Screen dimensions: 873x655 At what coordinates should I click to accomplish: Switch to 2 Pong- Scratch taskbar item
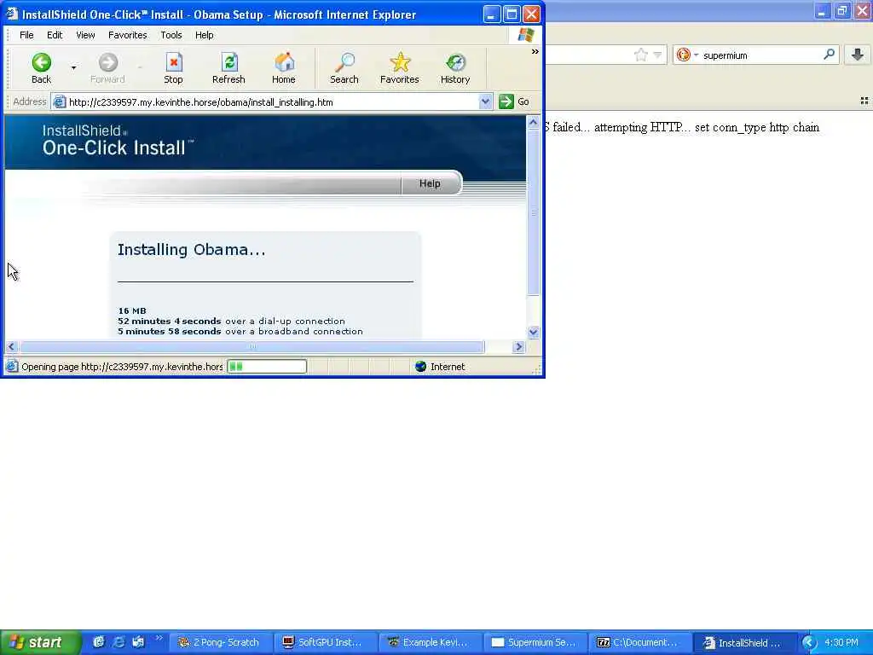[221, 643]
